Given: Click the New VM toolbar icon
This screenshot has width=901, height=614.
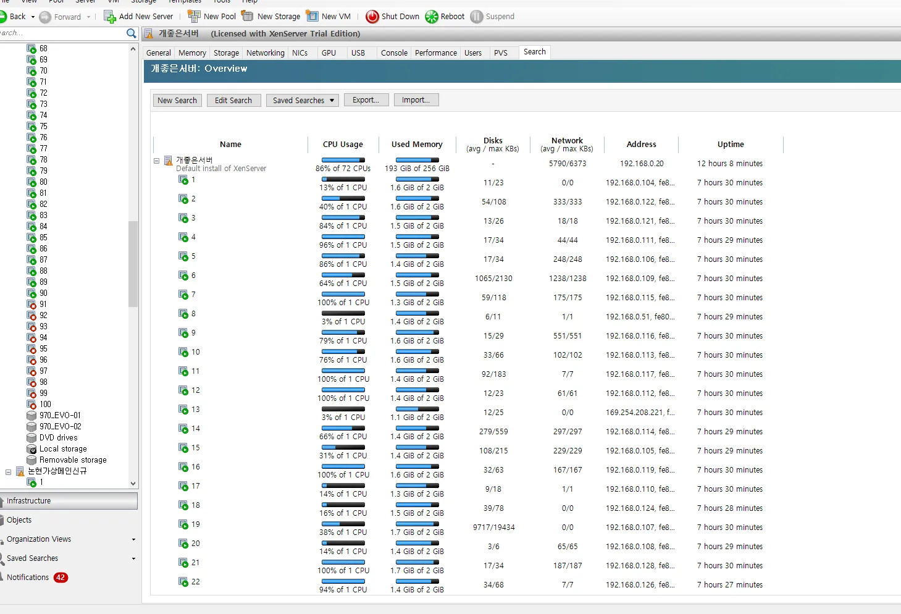Looking at the screenshot, I should [312, 16].
